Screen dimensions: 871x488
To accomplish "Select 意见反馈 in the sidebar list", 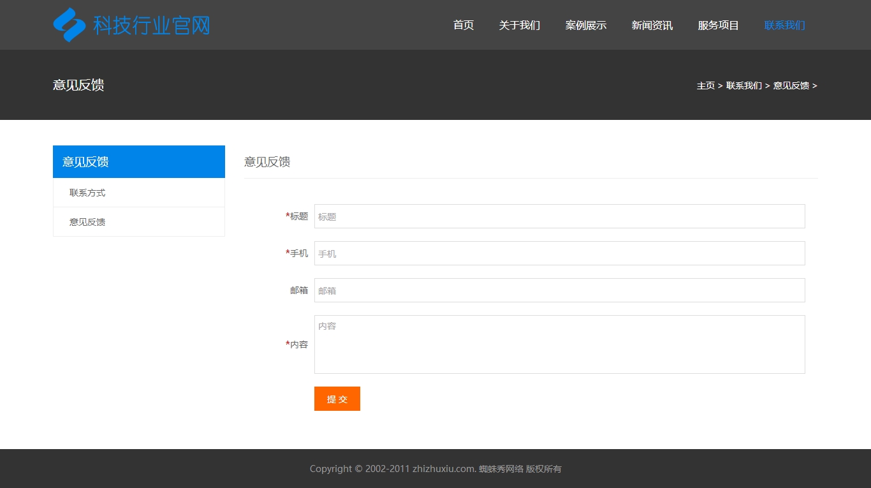I will pyautogui.click(x=87, y=222).
